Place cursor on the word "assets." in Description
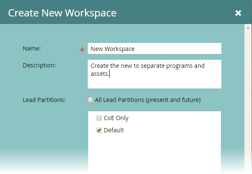This screenshot has width=252, height=174. [100, 74]
